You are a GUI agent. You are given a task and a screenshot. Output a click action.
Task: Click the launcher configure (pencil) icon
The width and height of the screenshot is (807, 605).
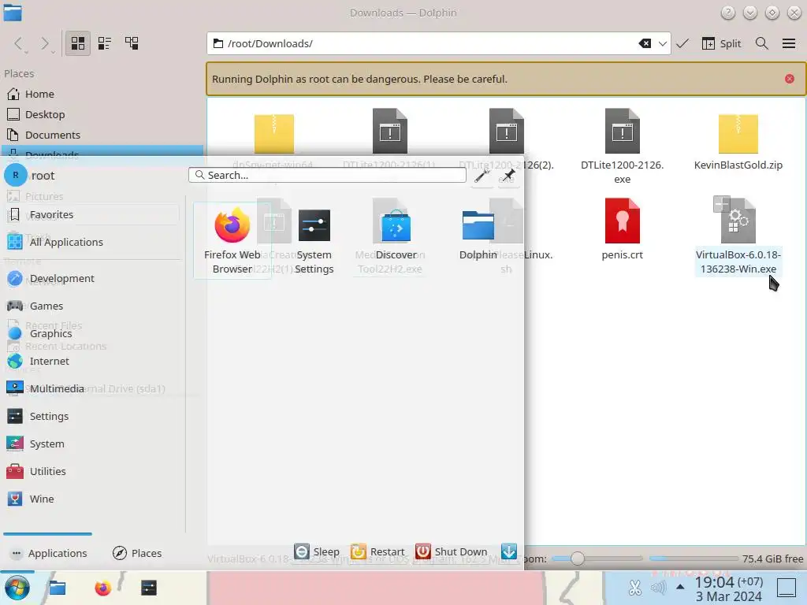point(482,176)
